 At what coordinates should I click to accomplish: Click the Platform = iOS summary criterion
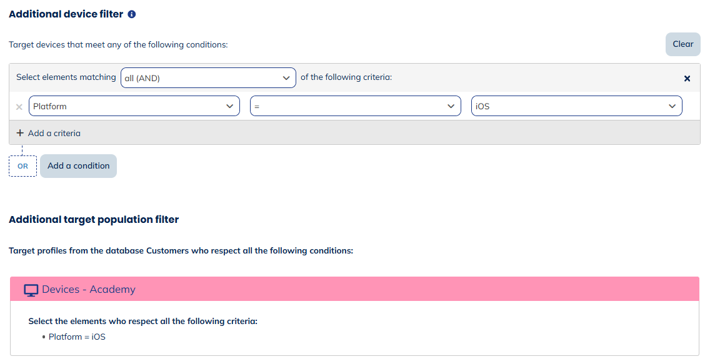click(77, 337)
